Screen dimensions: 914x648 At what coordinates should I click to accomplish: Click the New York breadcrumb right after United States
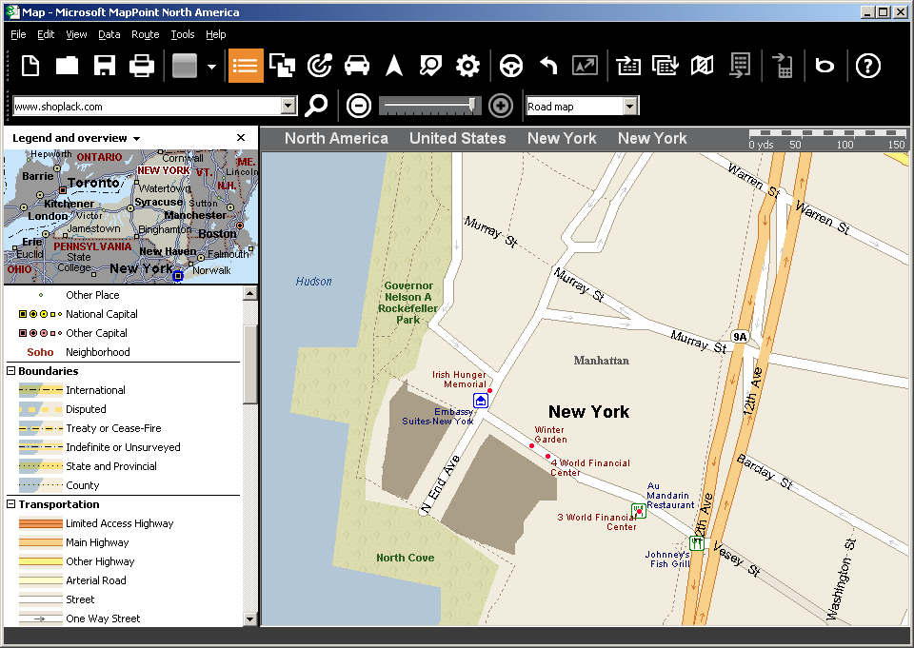pos(562,139)
